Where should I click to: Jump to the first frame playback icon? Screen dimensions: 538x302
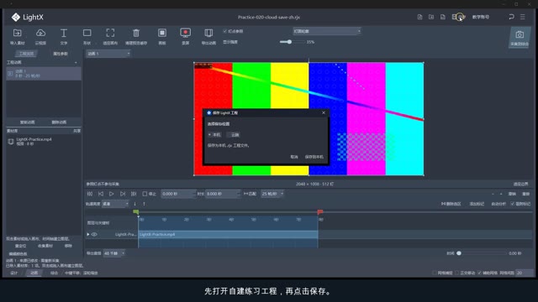coord(90,194)
